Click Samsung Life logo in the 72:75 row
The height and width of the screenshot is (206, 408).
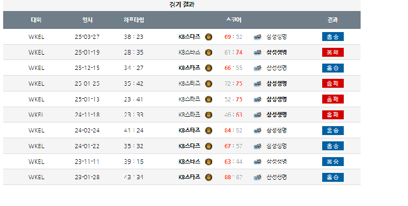coord(257,84)
